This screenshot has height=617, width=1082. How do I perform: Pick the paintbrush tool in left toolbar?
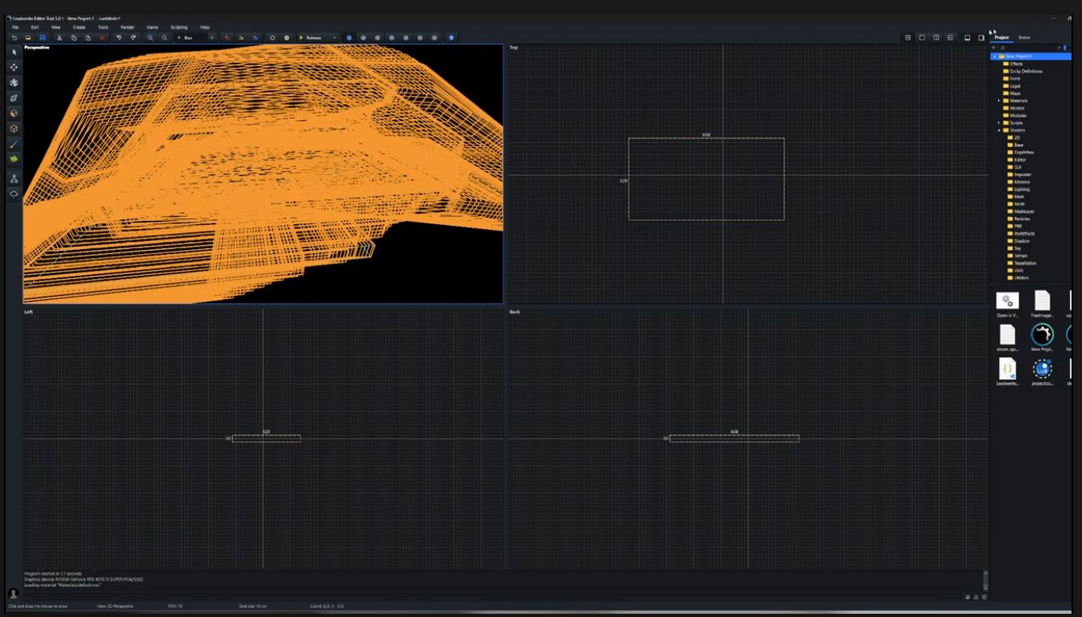14,144
